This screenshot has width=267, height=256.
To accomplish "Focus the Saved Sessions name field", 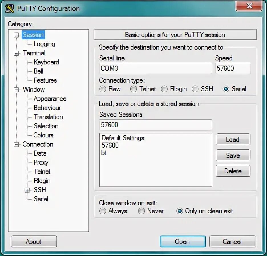I will pos(156,125).
